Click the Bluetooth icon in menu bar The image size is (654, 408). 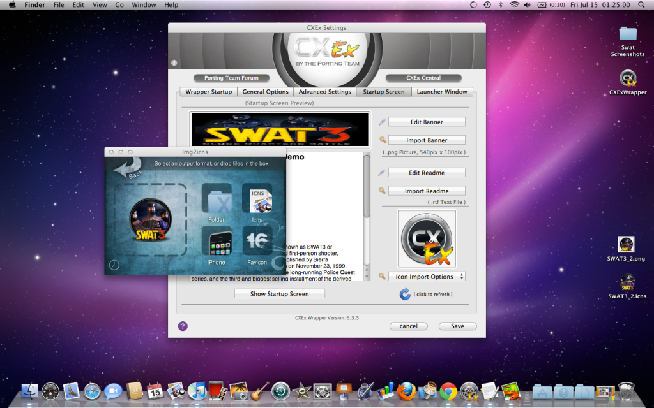[501, 5]
